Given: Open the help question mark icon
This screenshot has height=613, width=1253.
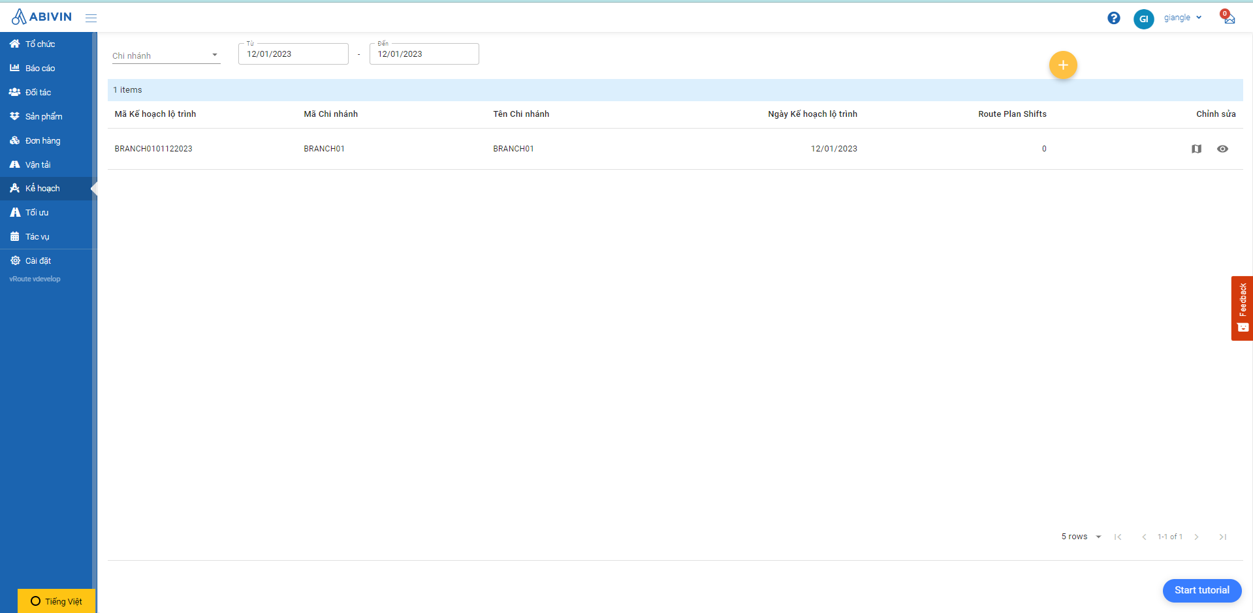Looking at the screenshot, I should tap(1114, 18).
